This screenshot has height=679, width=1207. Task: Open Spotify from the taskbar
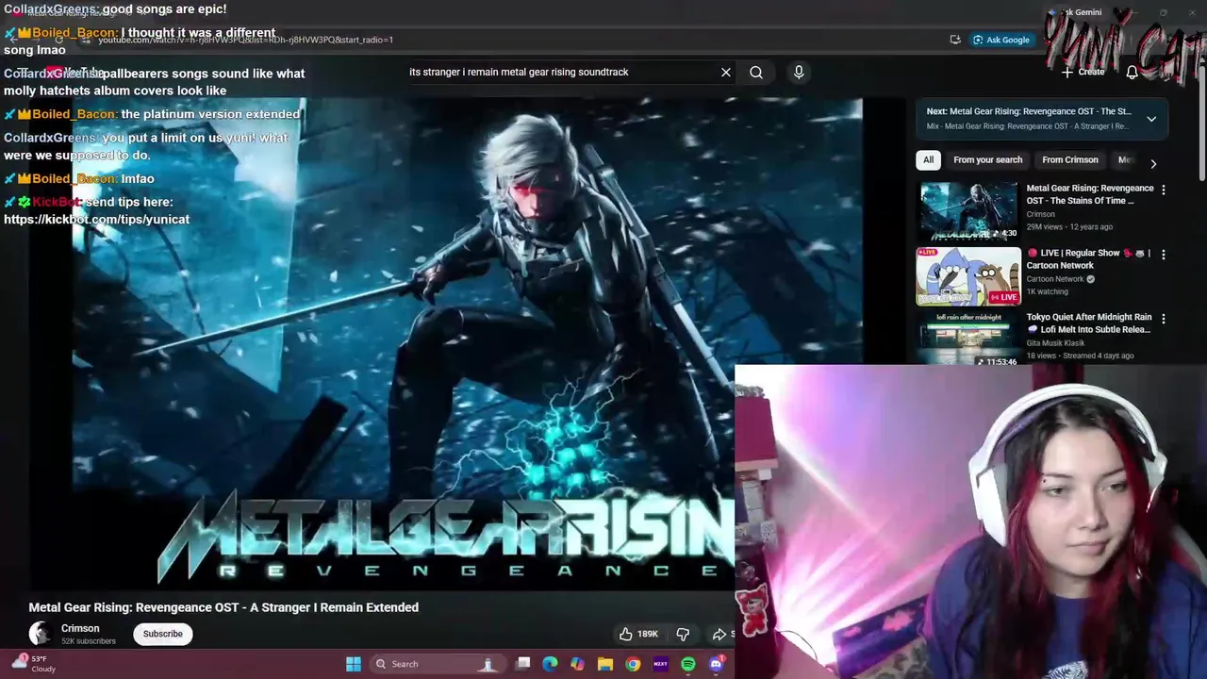[688, 664]
